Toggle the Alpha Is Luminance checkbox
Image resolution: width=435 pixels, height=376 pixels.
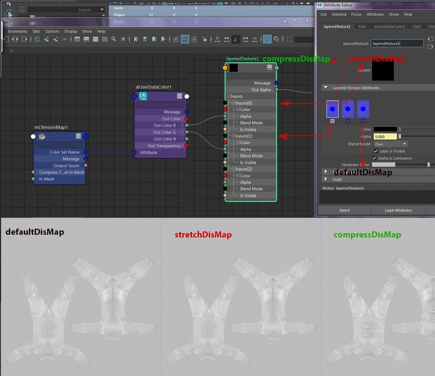[x=374, y=158]
